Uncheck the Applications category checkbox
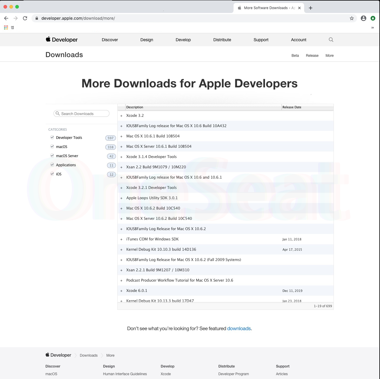The width and height of the screenshot is (380, 379). coord(52,164)
